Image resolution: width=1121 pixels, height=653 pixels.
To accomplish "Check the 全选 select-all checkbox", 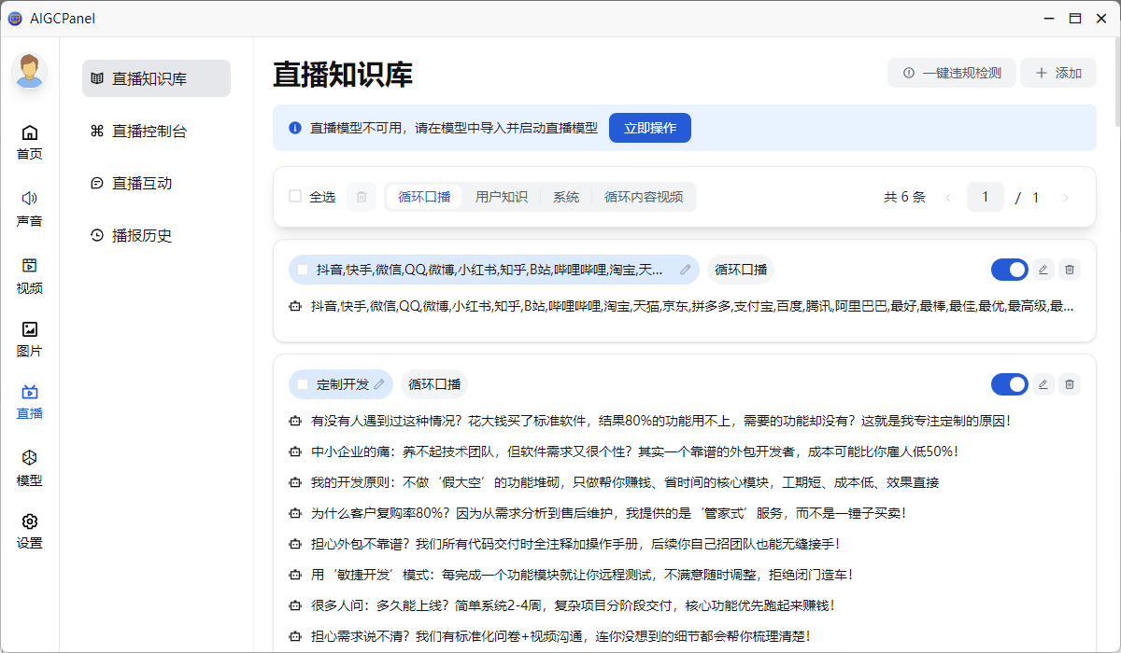I will 294,196.
